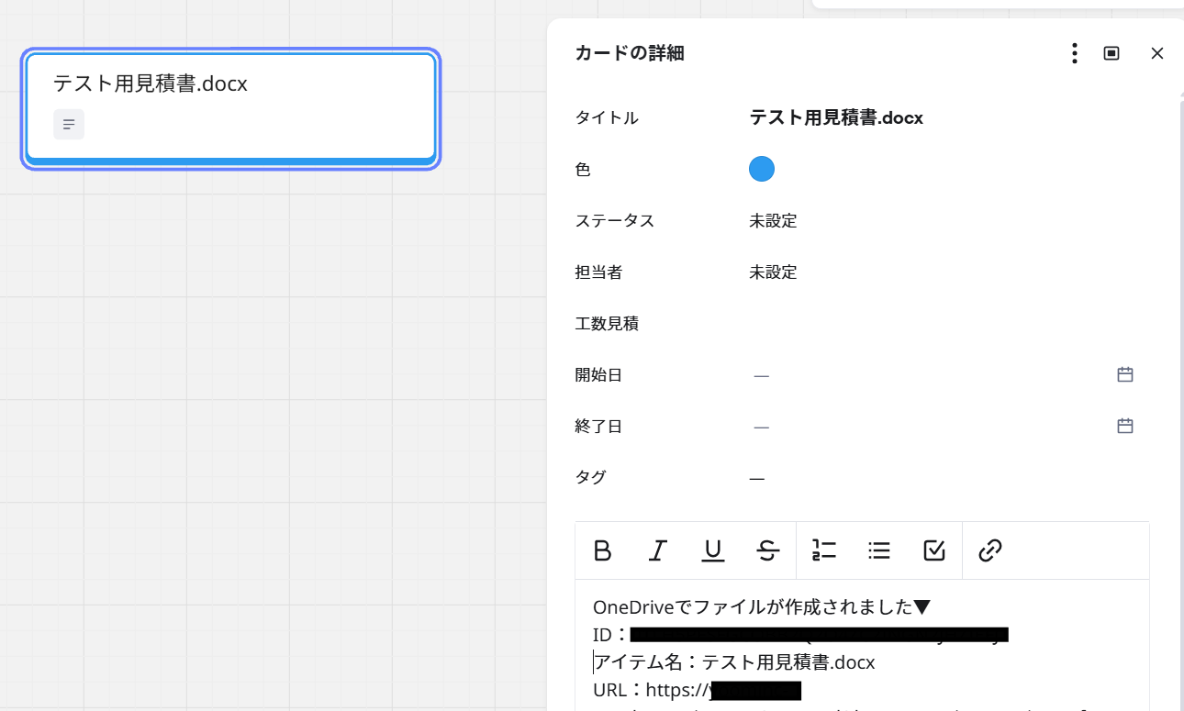Apply bold formatting in the description editor
The width and height of the screenshot is (1184, 711).
602,550
